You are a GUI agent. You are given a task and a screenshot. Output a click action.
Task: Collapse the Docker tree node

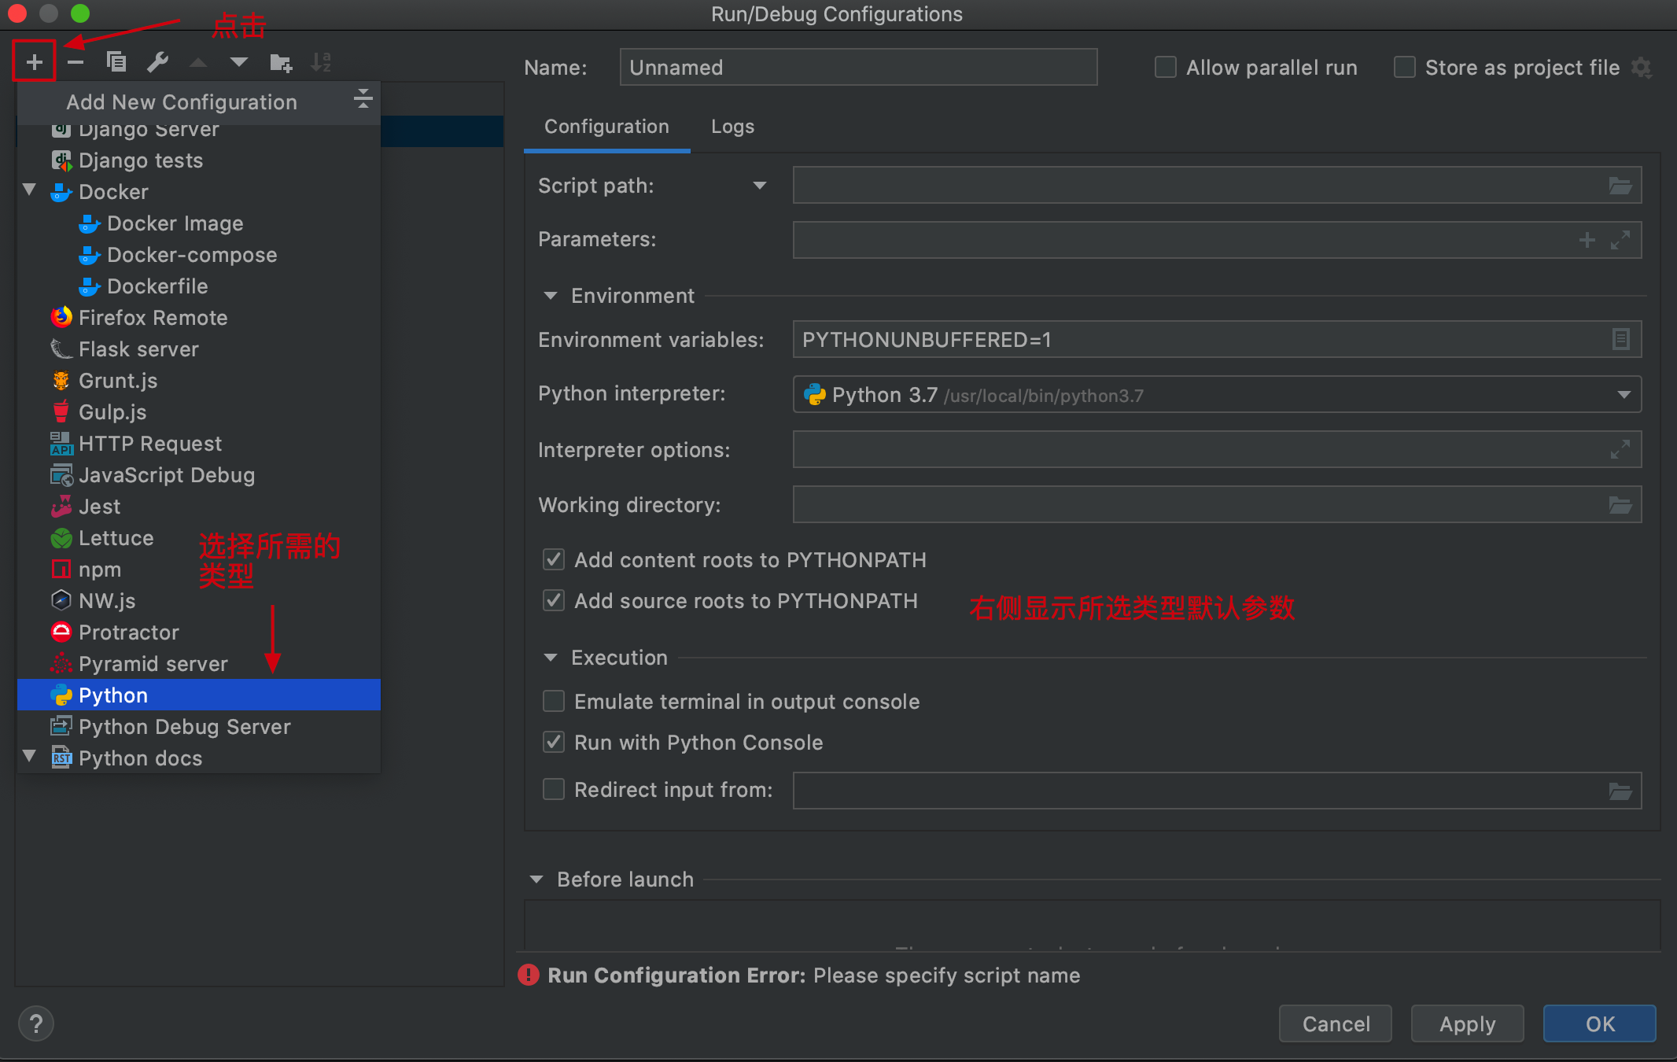(30, 190)
